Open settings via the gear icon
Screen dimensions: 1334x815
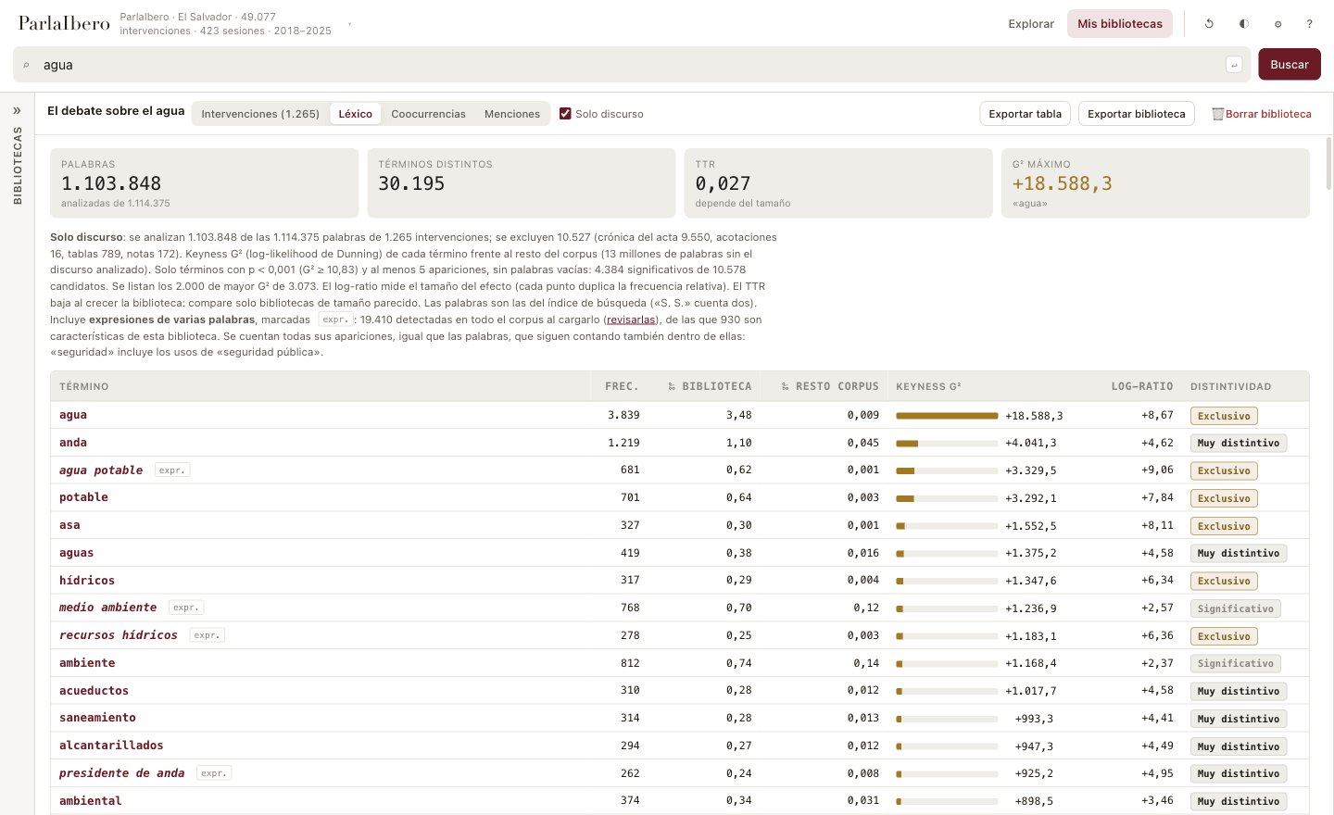(x=1277, y=24)
